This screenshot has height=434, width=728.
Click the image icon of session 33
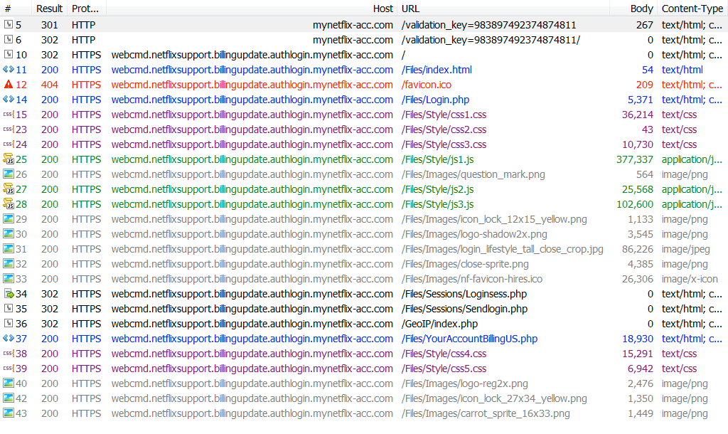pyautogui.click(x=9, y=278)
